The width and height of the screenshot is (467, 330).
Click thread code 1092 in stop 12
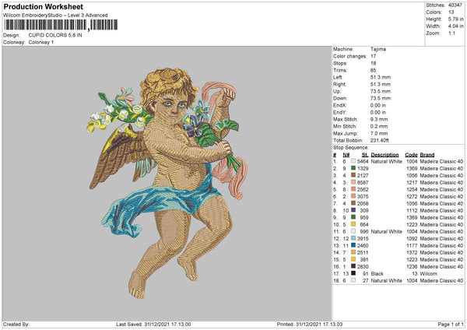[x=412, y=239]
